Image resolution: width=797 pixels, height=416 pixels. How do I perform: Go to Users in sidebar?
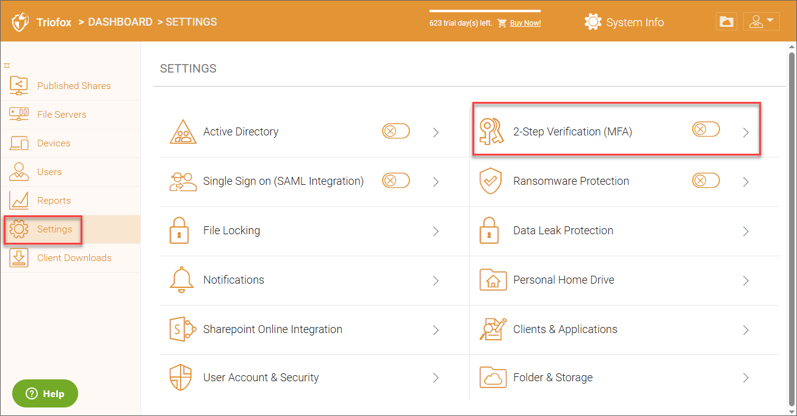click(70, 172)
